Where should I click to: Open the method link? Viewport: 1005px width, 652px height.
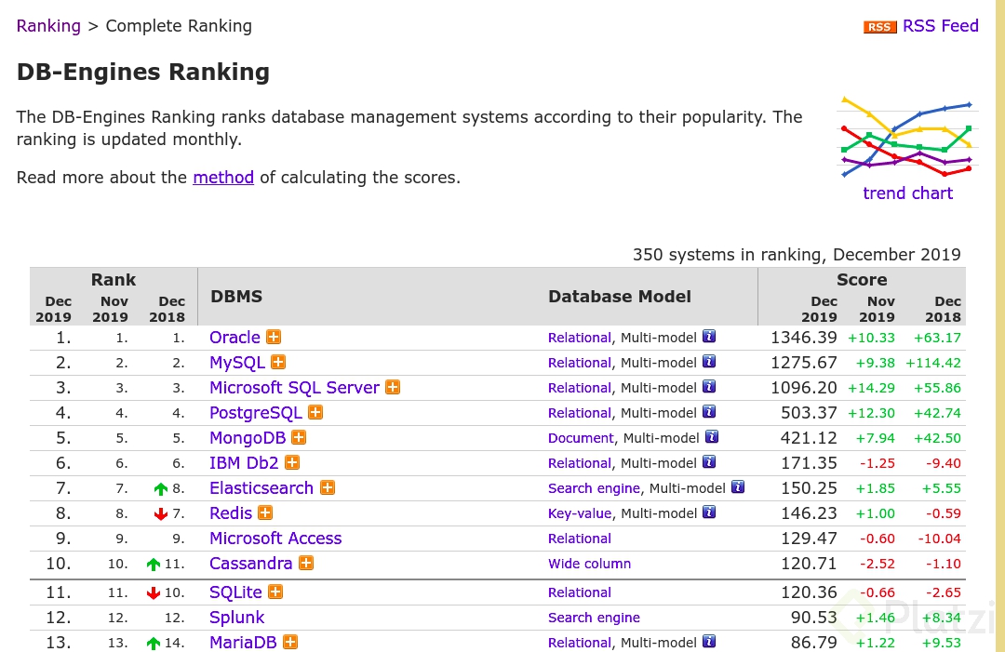223,178
